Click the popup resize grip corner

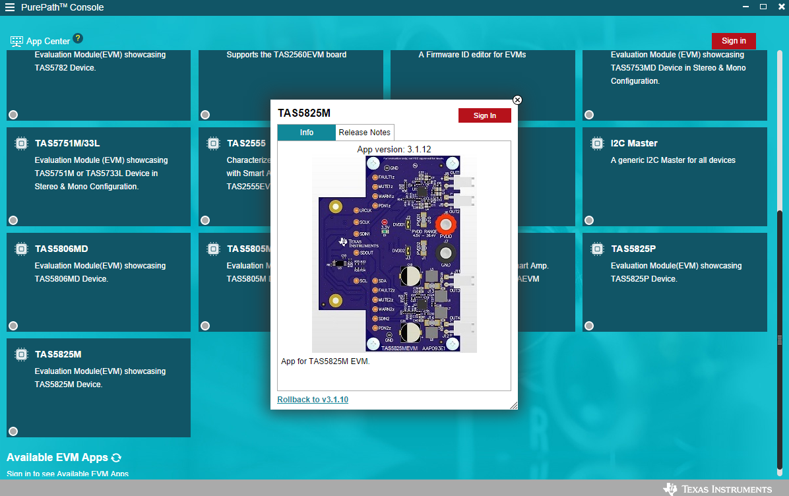pos(513,406)
